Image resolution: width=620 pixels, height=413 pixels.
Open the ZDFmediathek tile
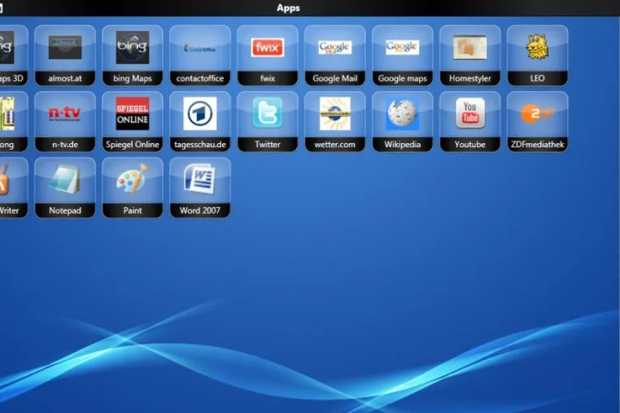(x=537, y=122)
